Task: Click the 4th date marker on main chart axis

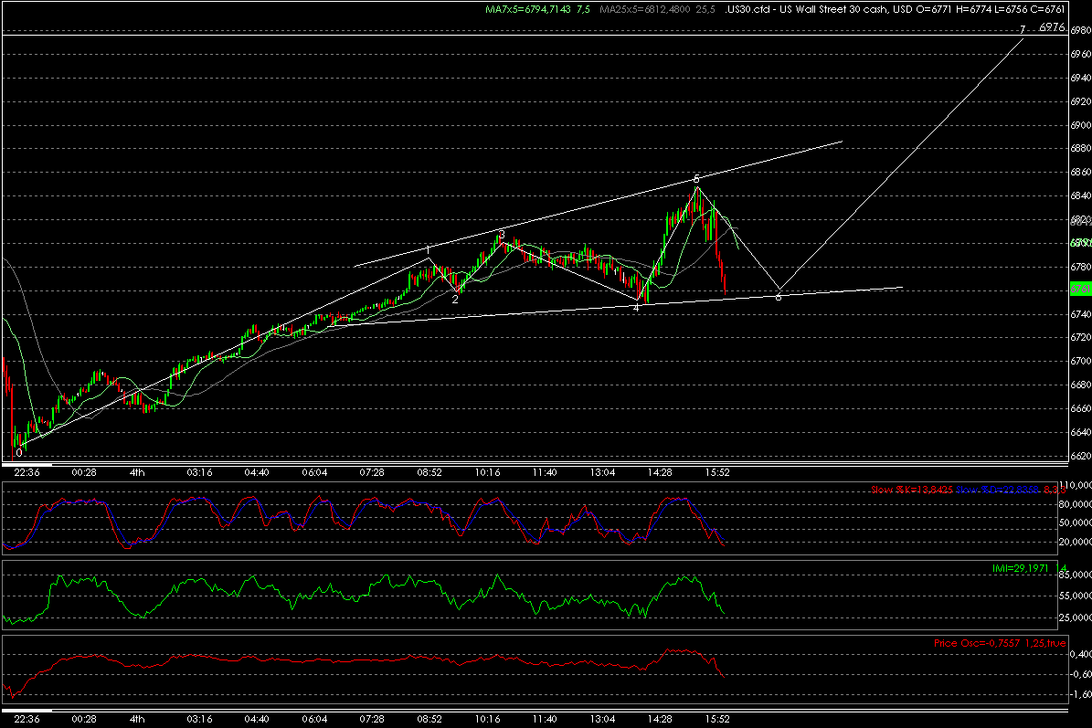Action: click(x=137, y=472)
